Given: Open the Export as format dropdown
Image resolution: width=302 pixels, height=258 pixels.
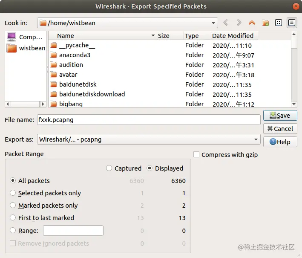Looking at the screenshot, I should pos(149,139).
